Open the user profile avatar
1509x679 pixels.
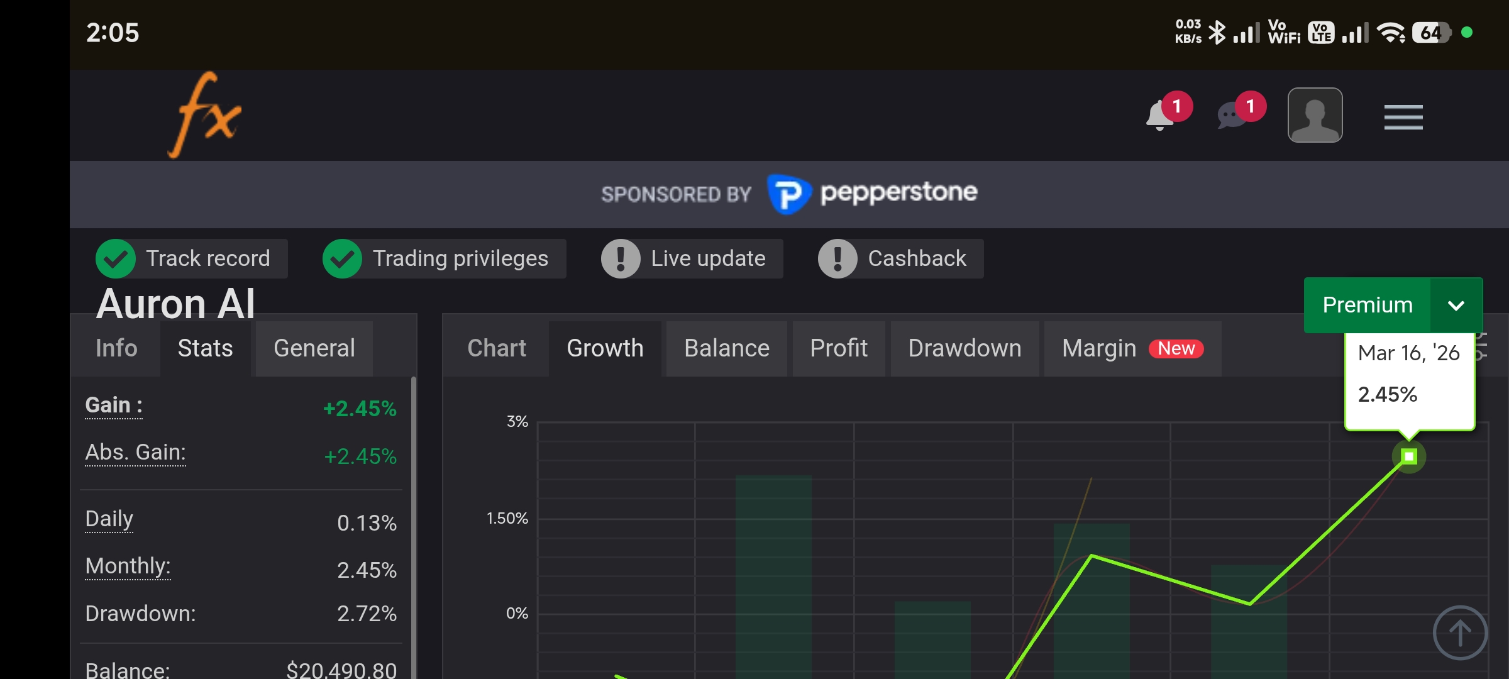coord(1315,115)
